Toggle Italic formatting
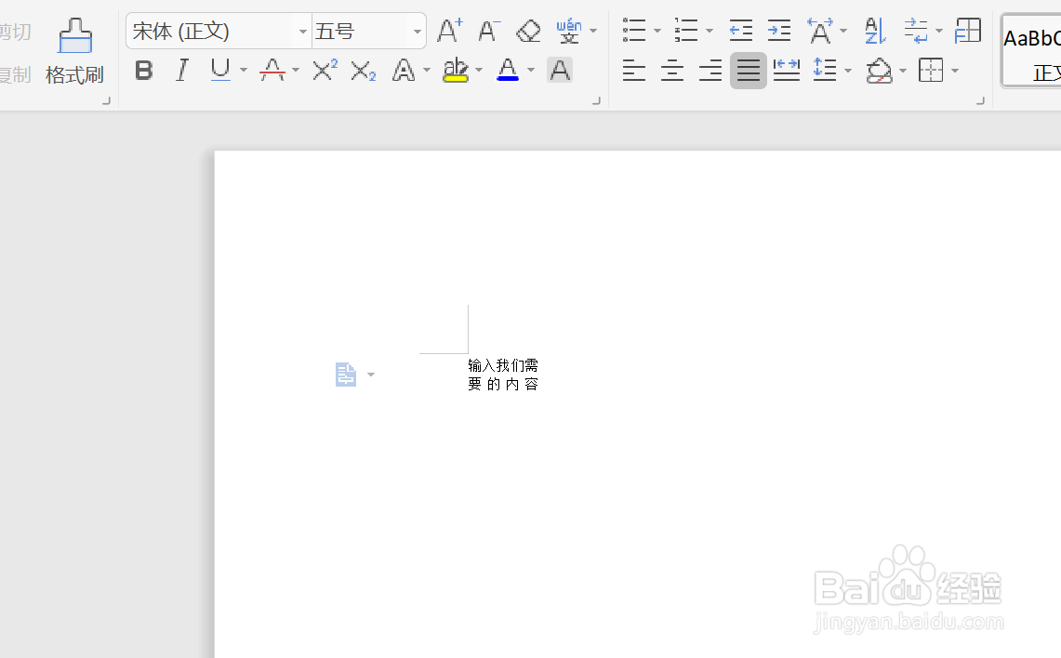Viewport: 1061px width, 658px height. [182, 71]
